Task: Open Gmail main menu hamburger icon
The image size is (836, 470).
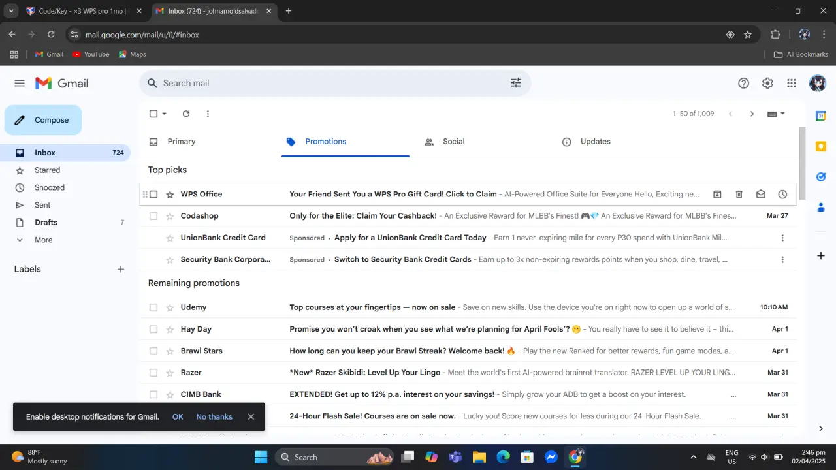Action: coord(20,83)
